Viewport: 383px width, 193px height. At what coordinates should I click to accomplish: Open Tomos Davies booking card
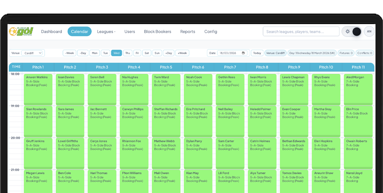click(x=294, y=181)
